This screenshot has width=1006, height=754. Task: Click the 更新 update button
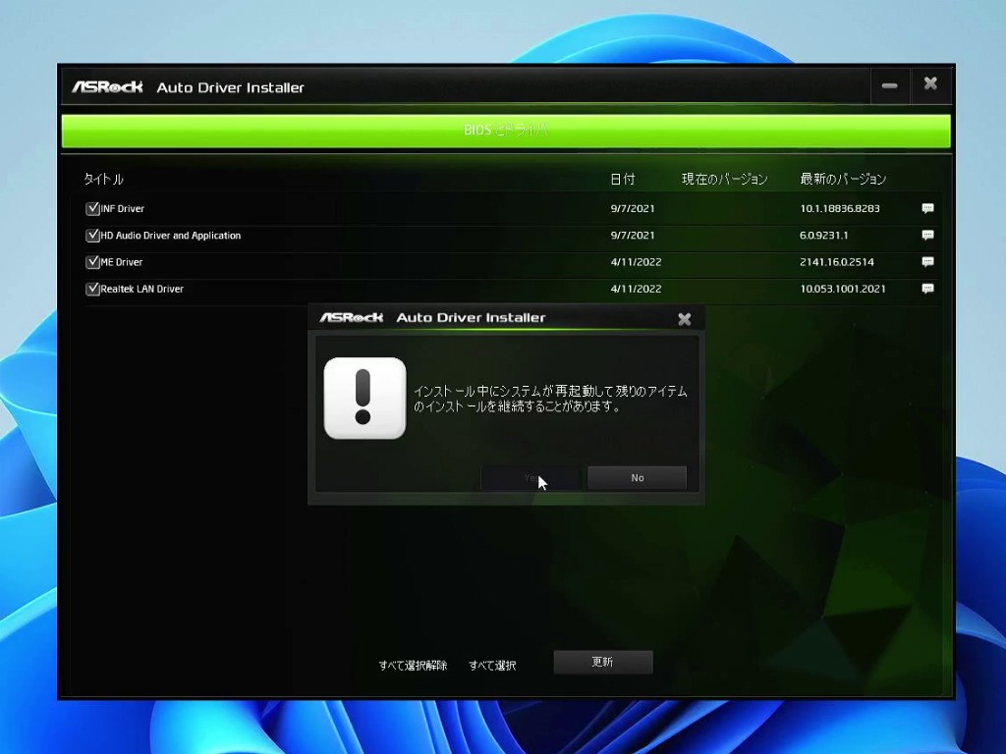[x=603, y=663]
